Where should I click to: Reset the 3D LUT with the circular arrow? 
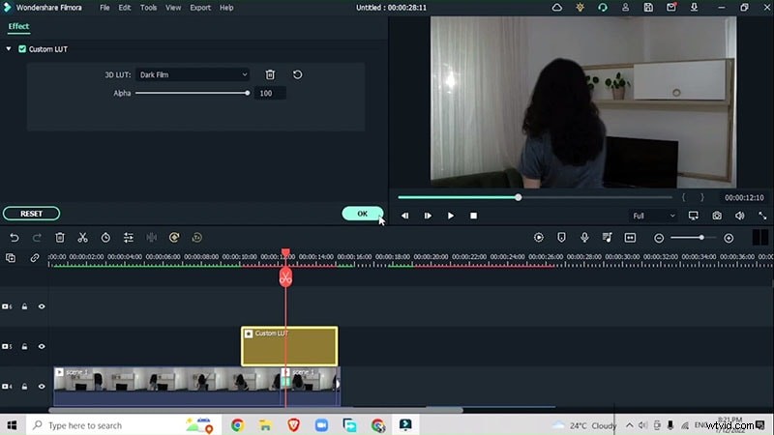(x=297, y=74)
